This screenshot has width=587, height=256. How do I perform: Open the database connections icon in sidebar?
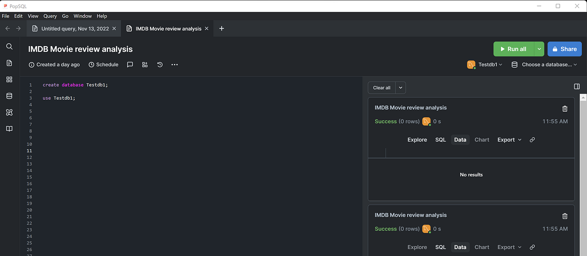click(9, 96)
